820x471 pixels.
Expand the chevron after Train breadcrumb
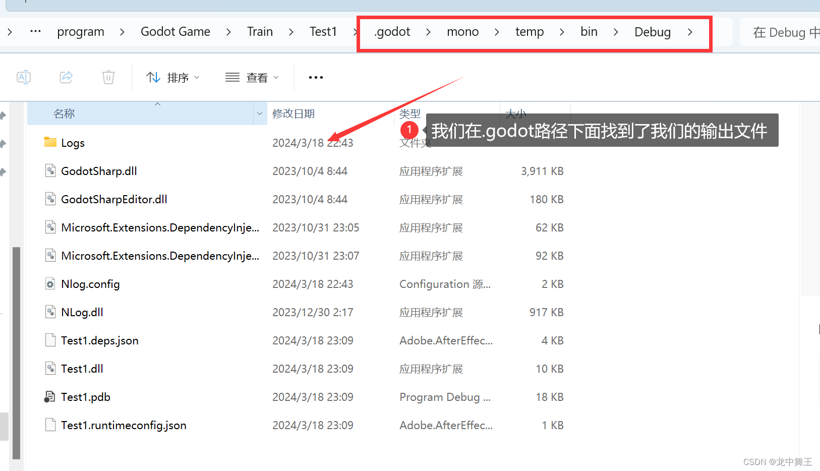click(291, 32)
